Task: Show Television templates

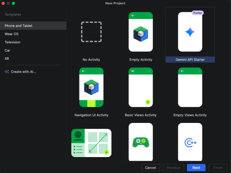Action: pyautogui.click(x=12, y=42)
